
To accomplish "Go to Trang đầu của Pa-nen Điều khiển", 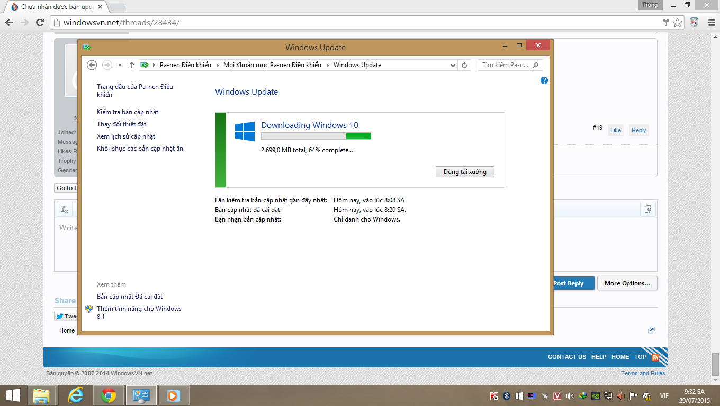I will (x=135, y=90).
